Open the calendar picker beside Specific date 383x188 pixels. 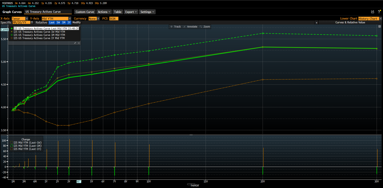[32, 23]
